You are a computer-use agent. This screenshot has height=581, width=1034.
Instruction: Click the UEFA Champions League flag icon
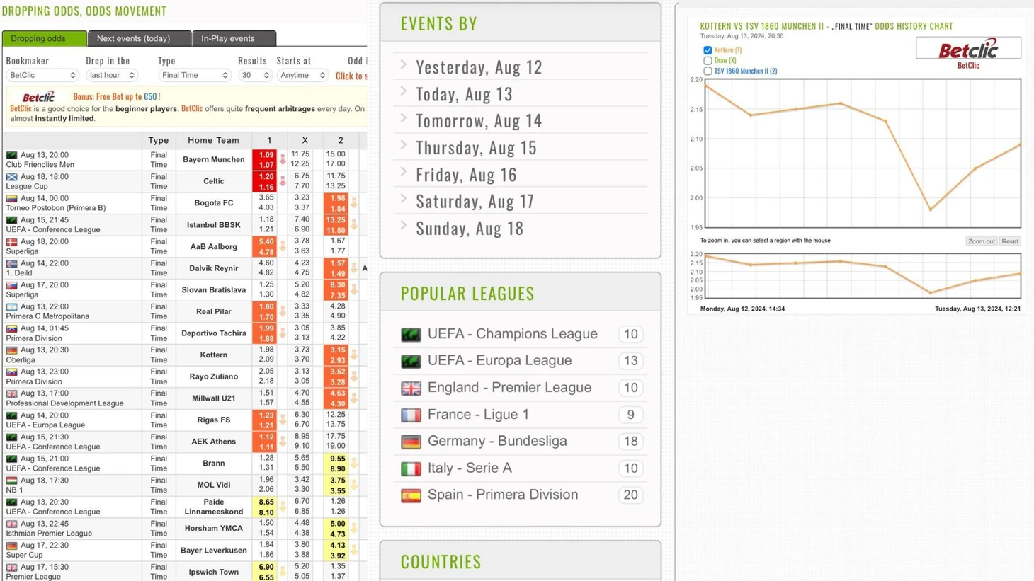click(411, 335)
